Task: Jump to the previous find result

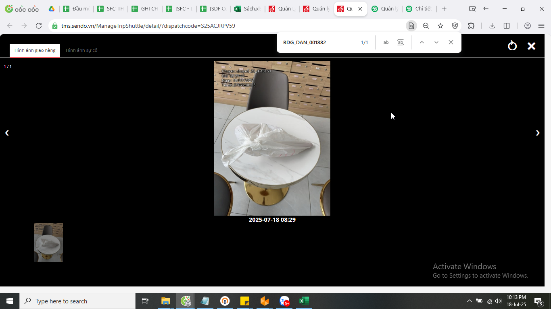Action: 422,42
